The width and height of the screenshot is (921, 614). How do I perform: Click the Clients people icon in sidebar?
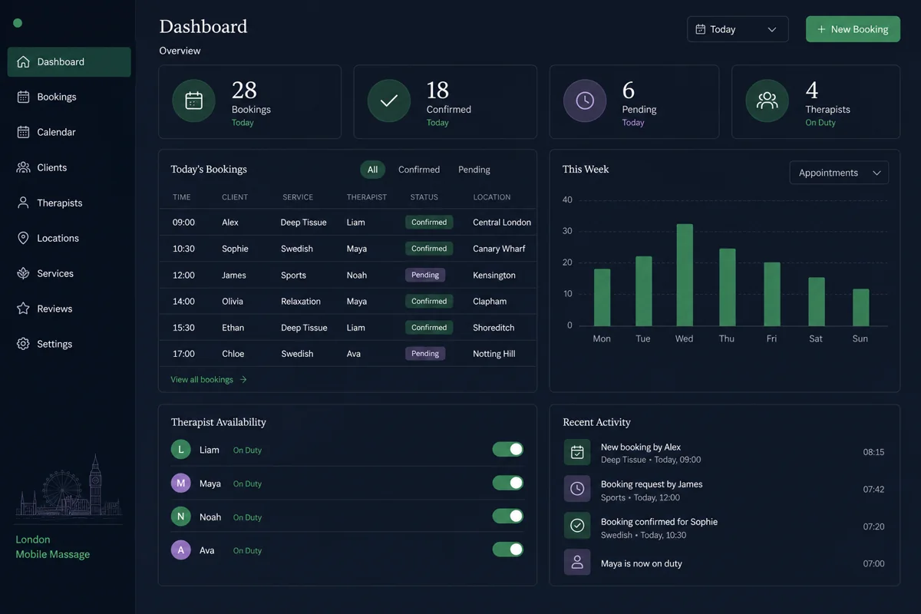point(23,167)
